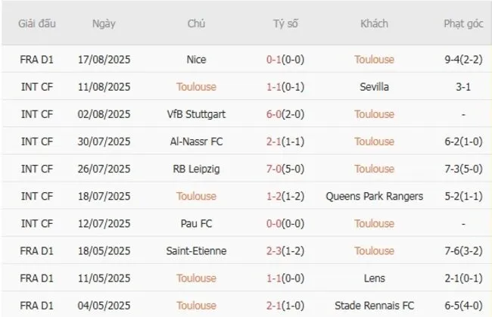
Task: Click the 2-3(1-2) match score
Action: tap(285, 251)
